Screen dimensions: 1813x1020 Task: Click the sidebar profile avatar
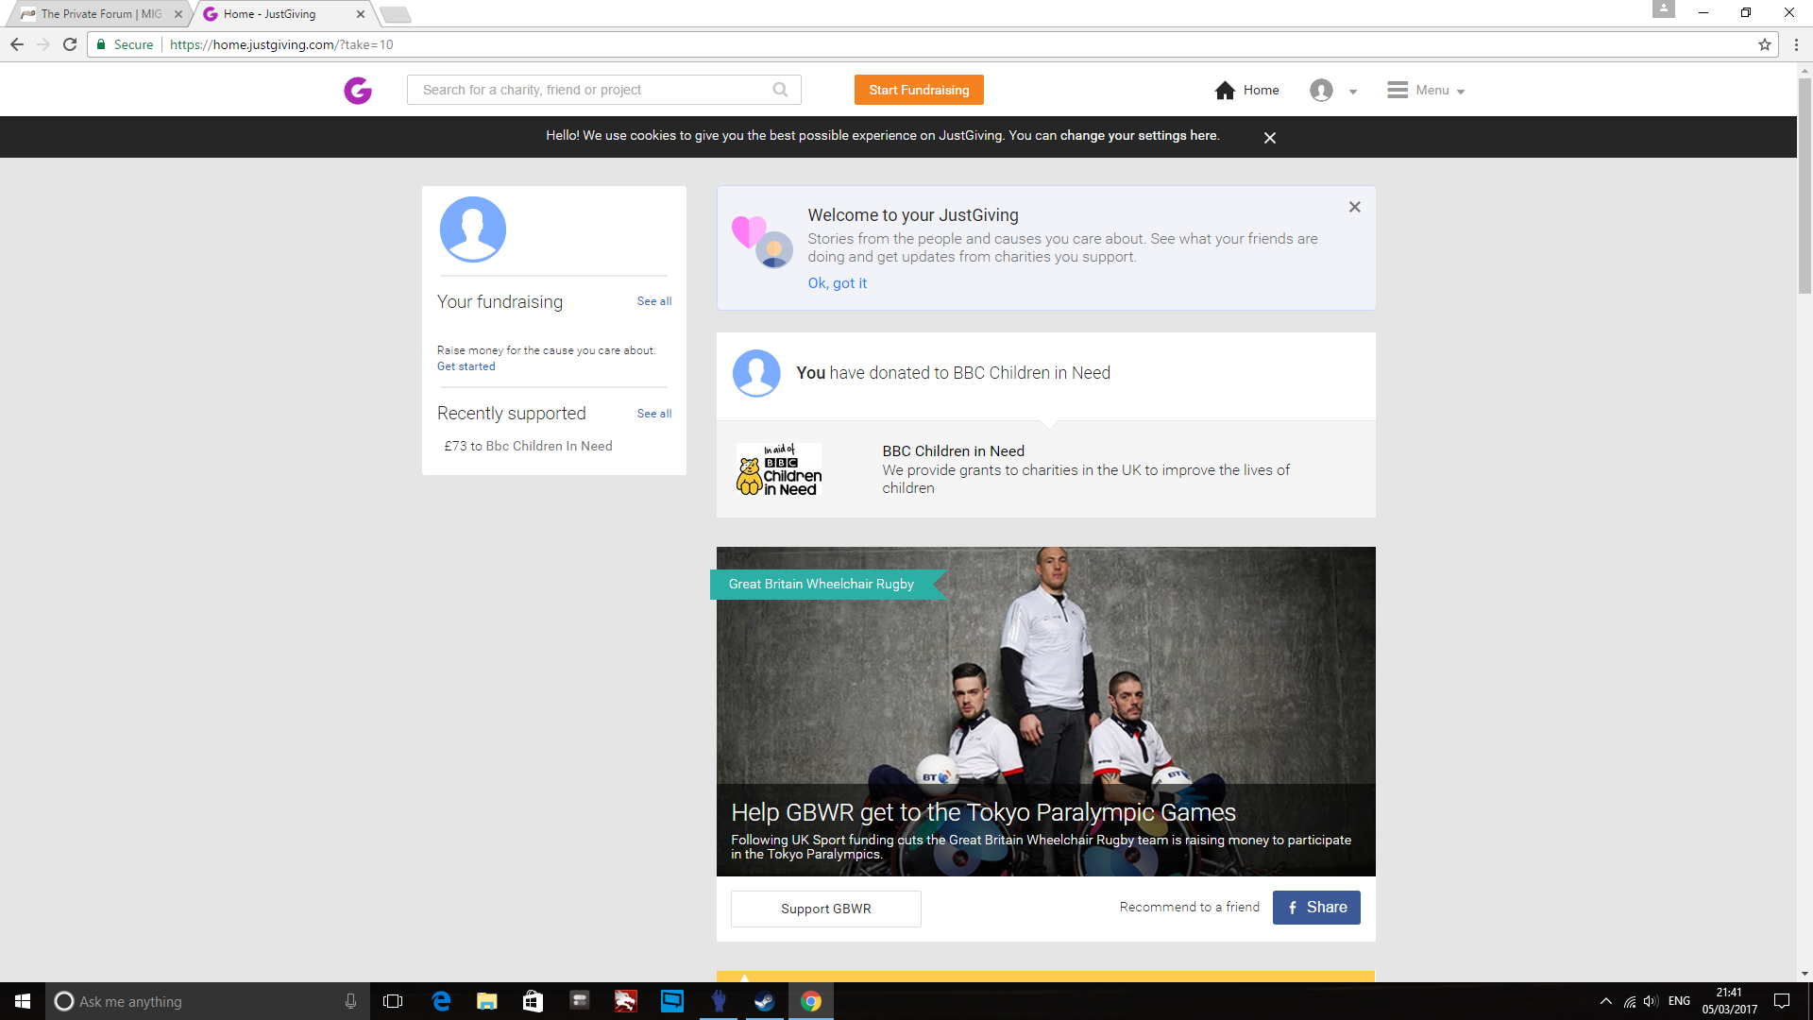473,229
